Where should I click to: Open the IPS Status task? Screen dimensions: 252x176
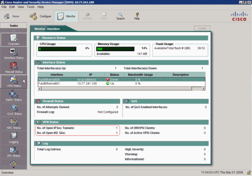[x=14, y=152]
